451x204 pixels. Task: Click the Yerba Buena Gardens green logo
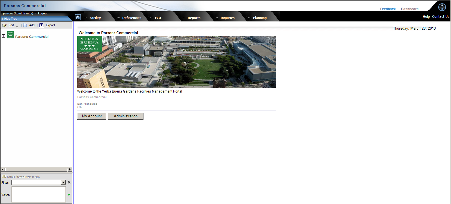coord(90,44)
